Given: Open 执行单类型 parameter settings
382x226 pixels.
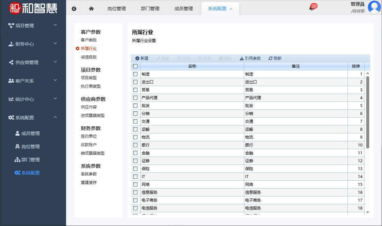Looking at the screenshot, I should point(91,86).
